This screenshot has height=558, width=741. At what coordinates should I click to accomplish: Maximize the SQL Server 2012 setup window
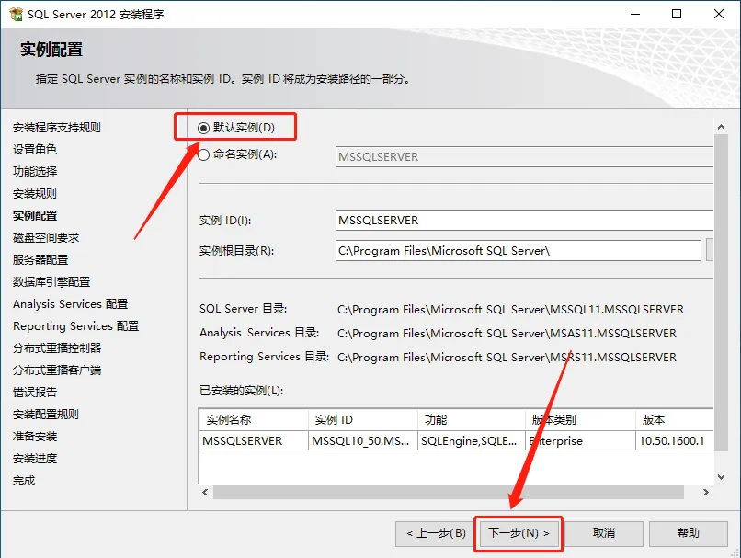coord(677,14)
